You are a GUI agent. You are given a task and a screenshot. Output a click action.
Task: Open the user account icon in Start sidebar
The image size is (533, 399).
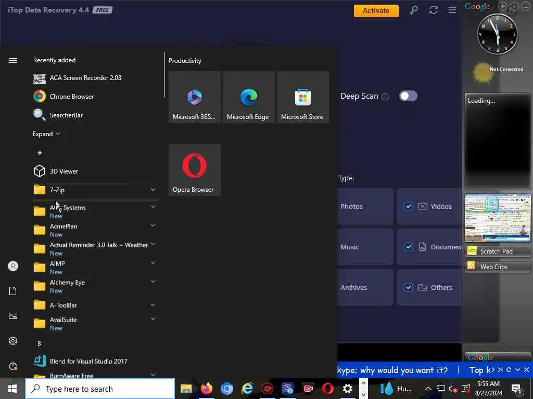[13, 266]
